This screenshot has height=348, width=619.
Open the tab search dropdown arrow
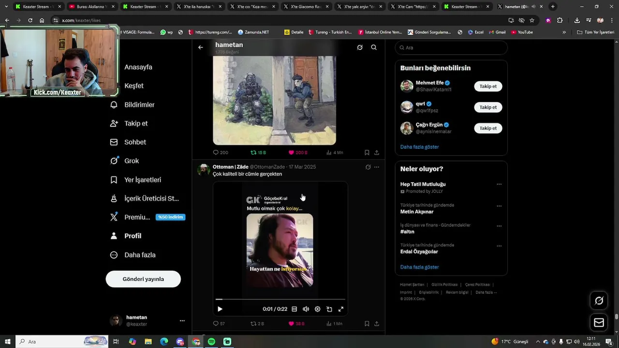click(6, 7)
